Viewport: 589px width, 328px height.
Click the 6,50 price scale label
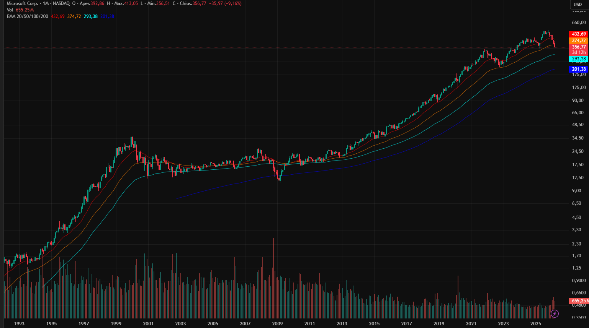(x=577, y=203)
